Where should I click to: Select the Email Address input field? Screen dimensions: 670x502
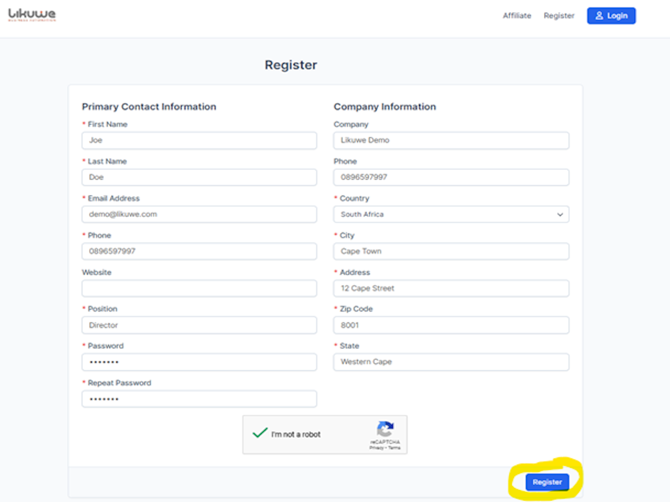199,214
